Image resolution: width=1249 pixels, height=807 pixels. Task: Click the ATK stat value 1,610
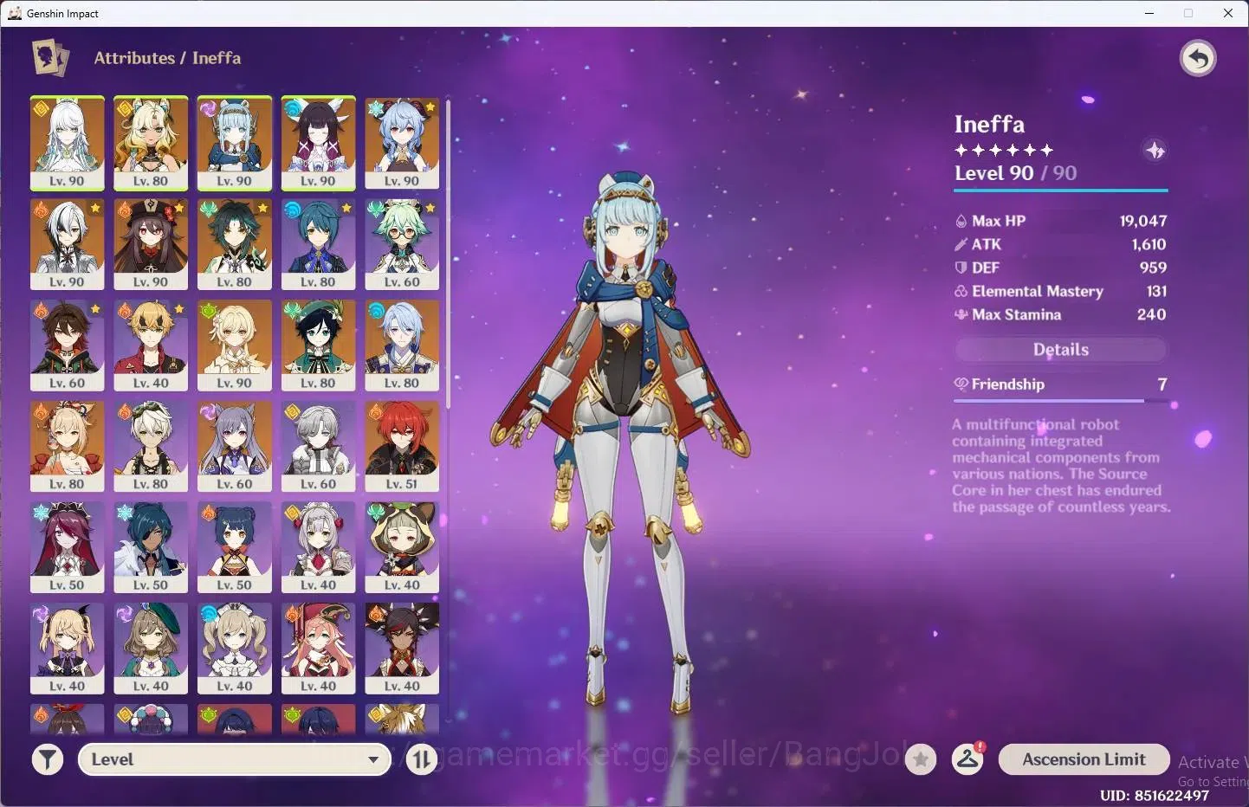[1149, 244]
